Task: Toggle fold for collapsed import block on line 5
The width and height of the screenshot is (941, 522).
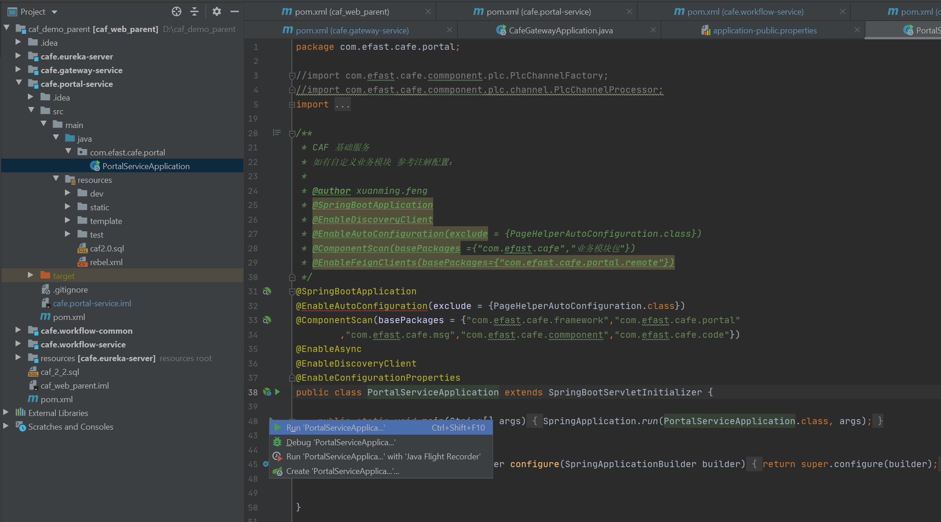Action: 292,105
